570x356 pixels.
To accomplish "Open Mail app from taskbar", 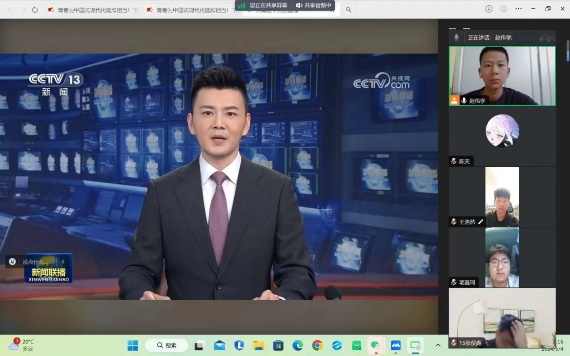I will point(220,345).
